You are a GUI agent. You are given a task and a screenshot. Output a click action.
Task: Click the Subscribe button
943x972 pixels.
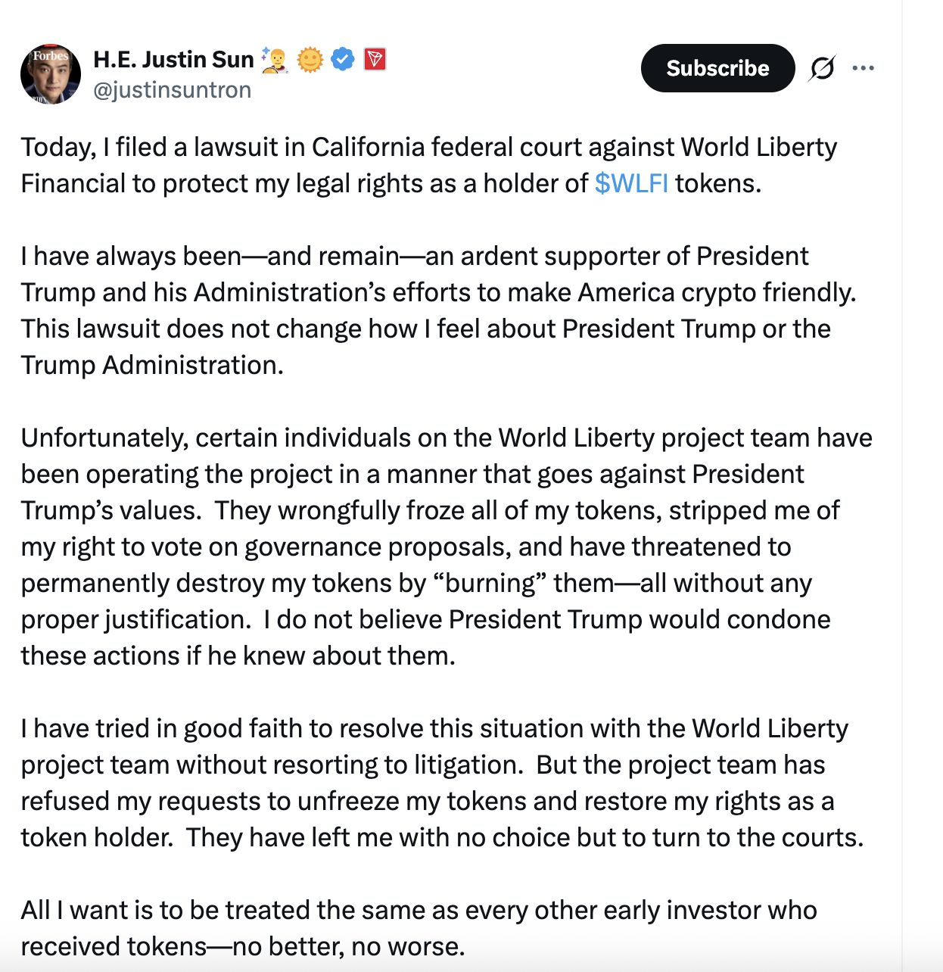point(717,68)
